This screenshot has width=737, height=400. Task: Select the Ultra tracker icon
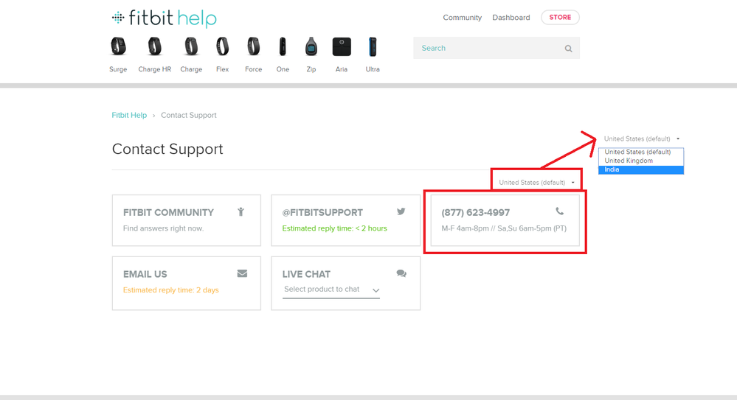pyautogui.click(x=373, y=46)
